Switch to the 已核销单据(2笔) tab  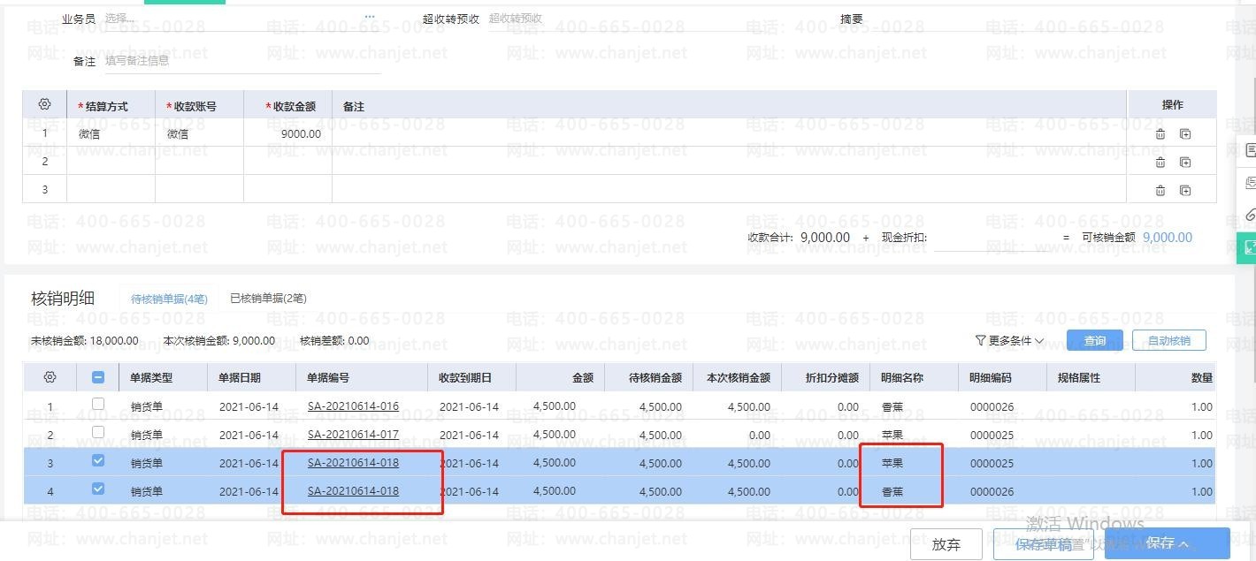pos(268,299)
